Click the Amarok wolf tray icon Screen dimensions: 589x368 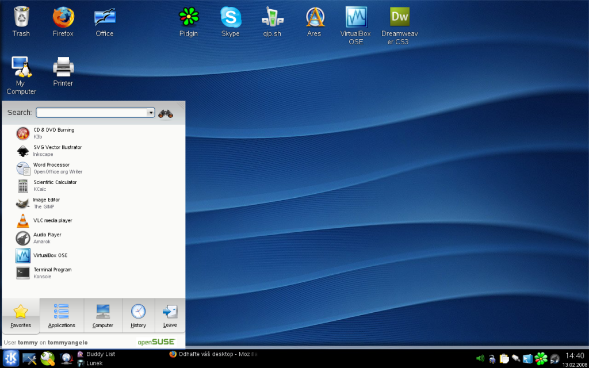pos(554,359)
